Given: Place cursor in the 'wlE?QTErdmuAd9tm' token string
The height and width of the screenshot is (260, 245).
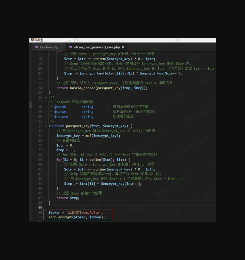Looking at the screenshot, I should [x=84, y=212].
